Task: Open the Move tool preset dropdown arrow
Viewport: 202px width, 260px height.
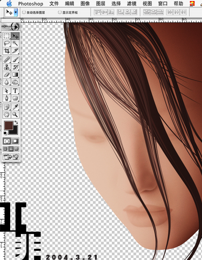Action: coord(16,12)
